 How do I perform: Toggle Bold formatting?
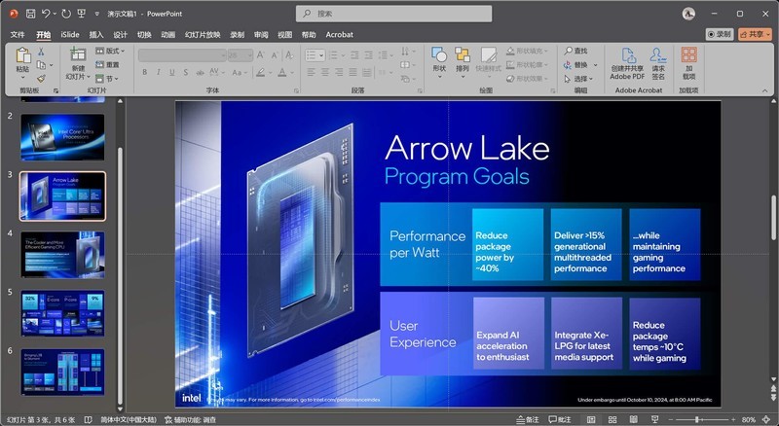click(x=144, y=73)
